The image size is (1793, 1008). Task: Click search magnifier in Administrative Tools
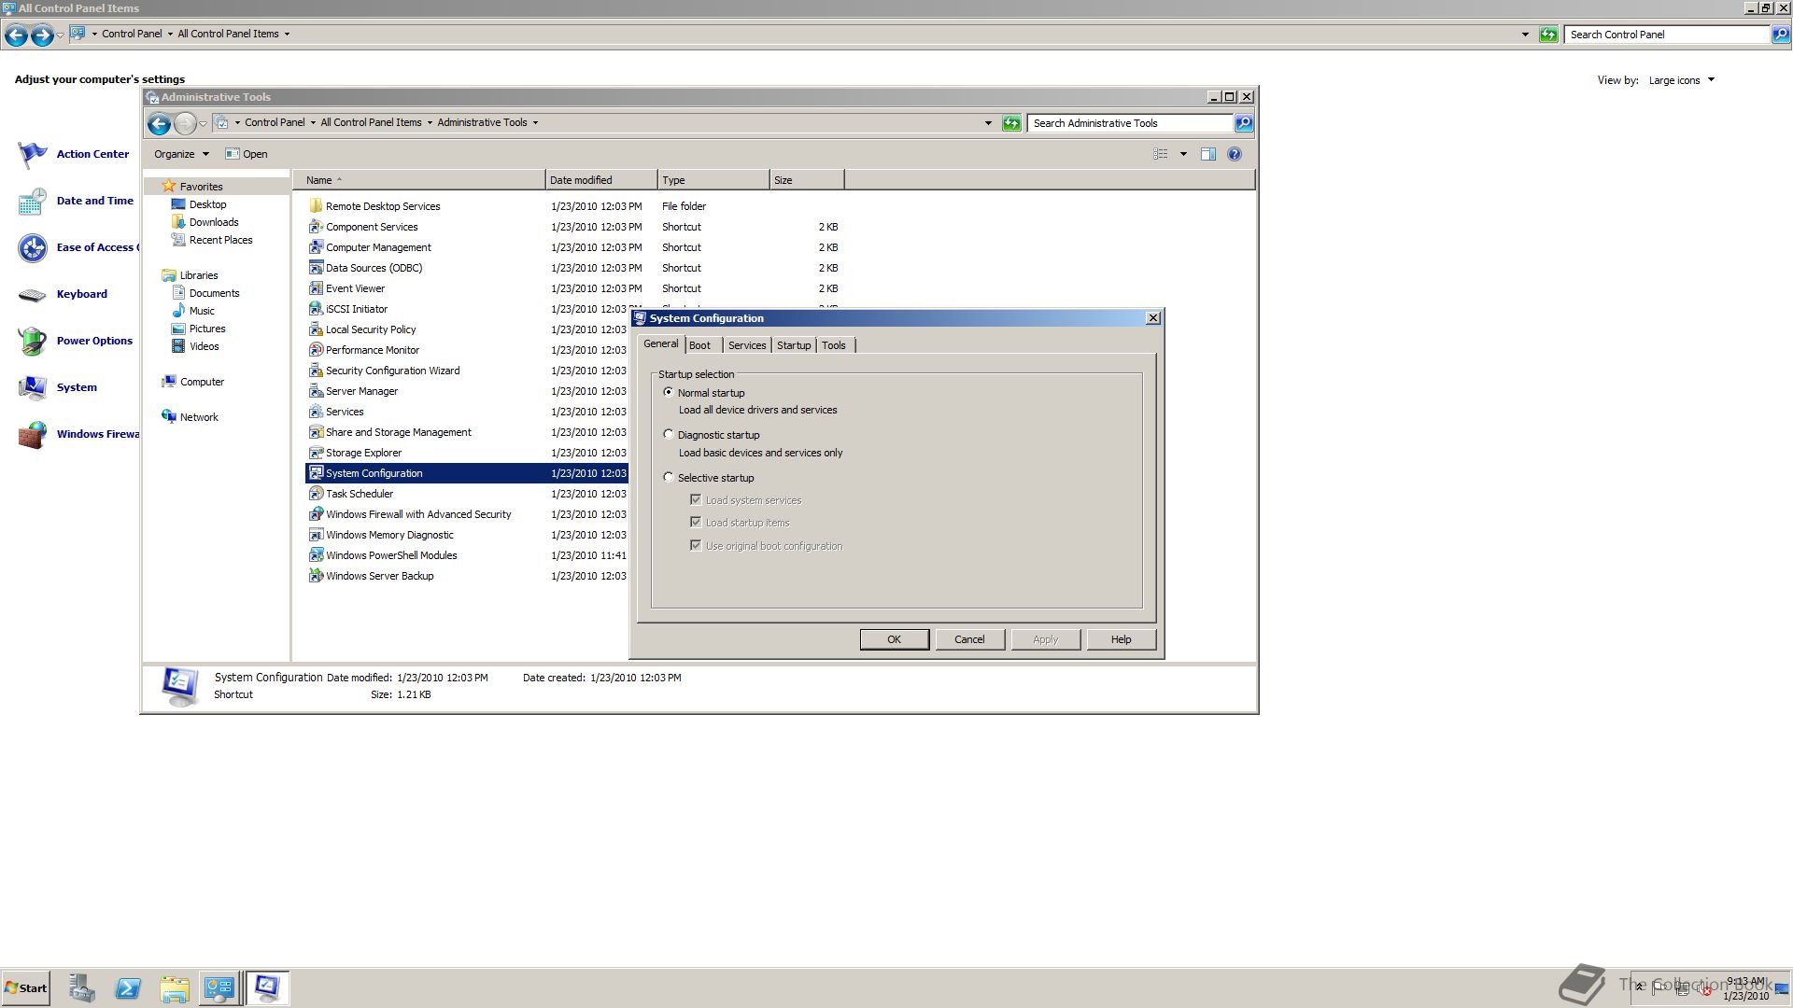1244,123
